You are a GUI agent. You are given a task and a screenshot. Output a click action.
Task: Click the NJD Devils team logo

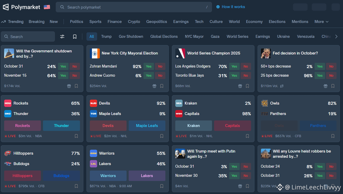(x=93, y=103)
